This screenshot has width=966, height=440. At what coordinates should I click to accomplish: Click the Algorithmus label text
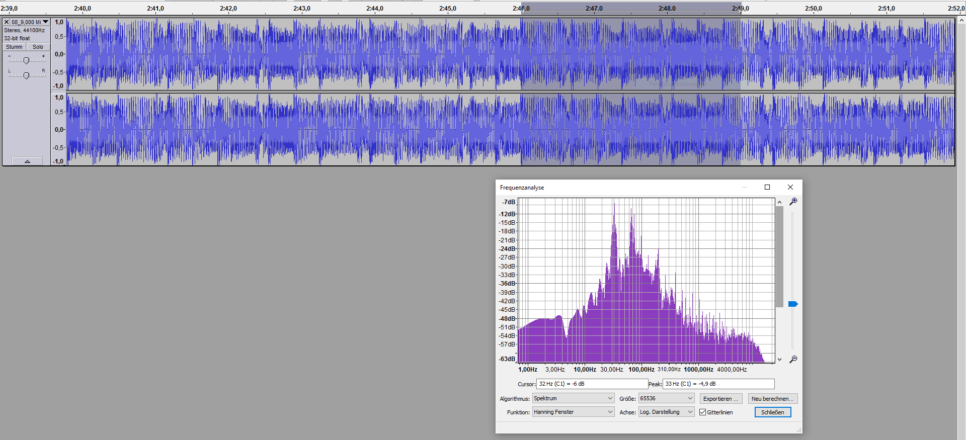point(515,399)
